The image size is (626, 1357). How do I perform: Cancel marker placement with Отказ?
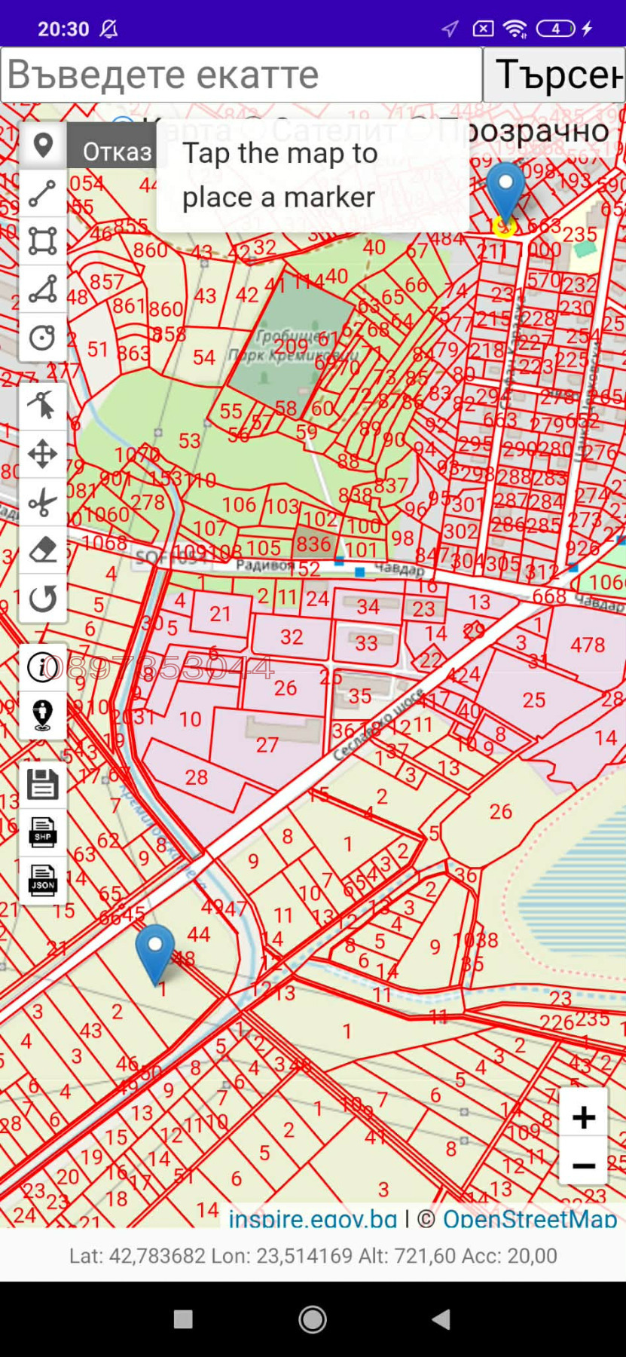click(x=117, y=152)
